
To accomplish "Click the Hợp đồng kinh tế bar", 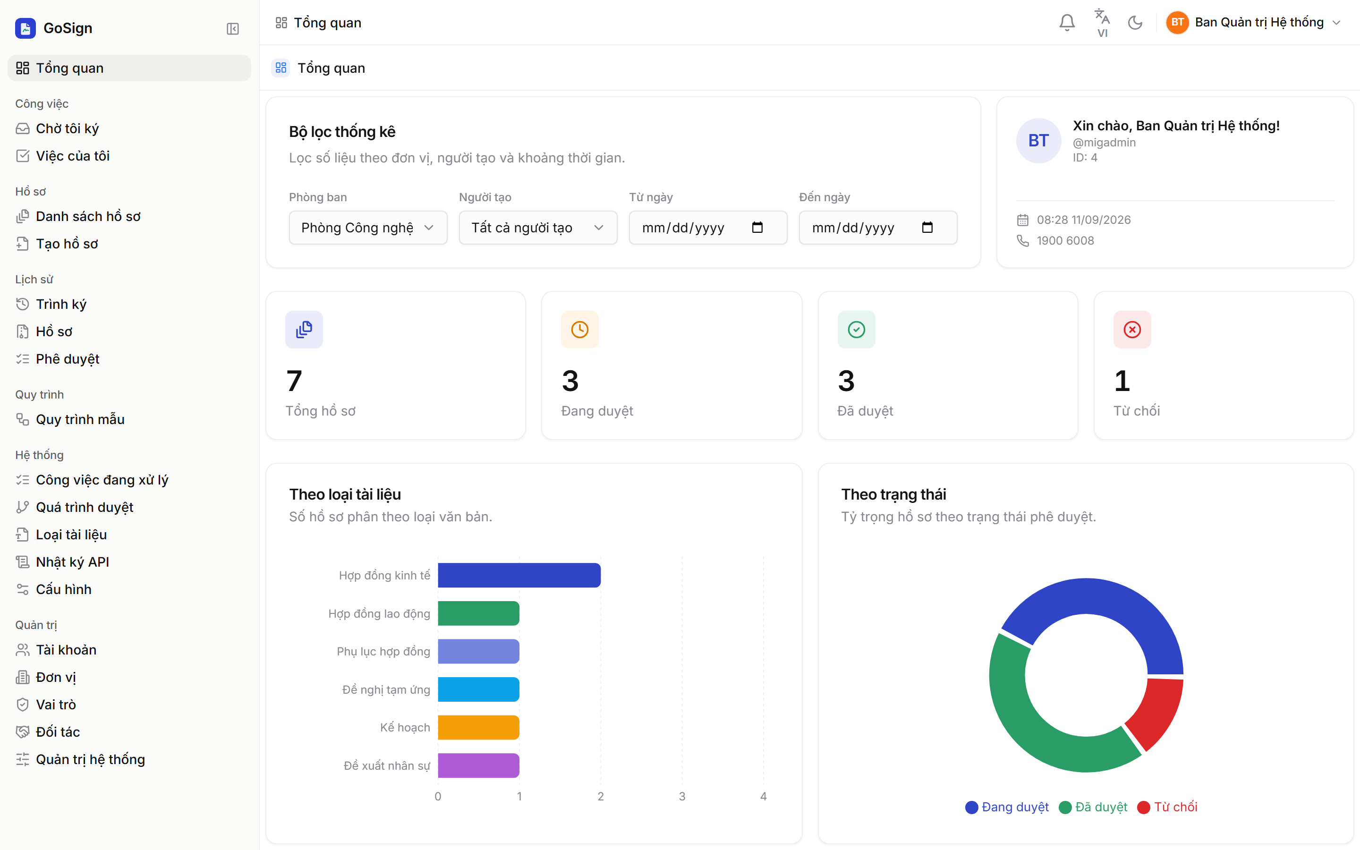I will pyautogui.click(x=519, y=575).
